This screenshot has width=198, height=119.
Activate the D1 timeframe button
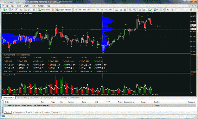click(x=102, y=10)
